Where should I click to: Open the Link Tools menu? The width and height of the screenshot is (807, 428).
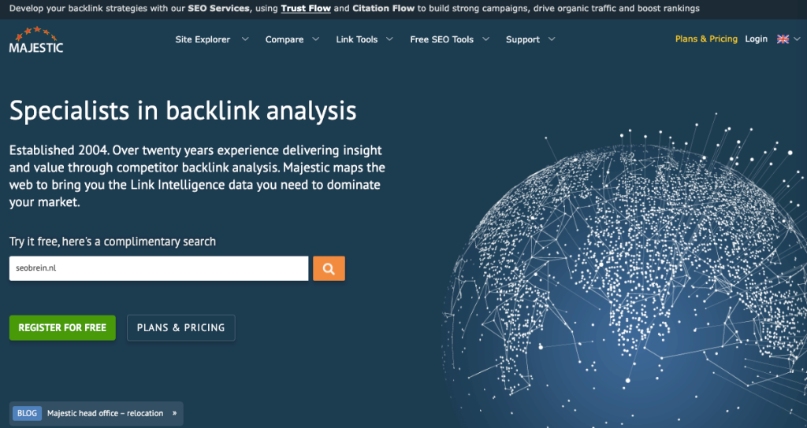coord(357,39)
